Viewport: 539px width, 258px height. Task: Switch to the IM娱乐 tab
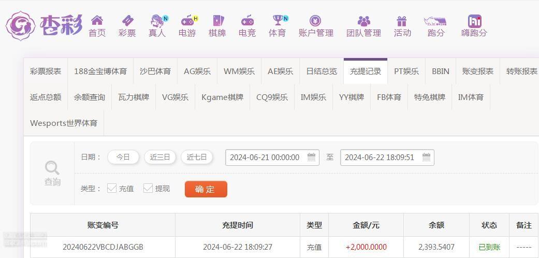pyautogui.click(x=313, y=97)
